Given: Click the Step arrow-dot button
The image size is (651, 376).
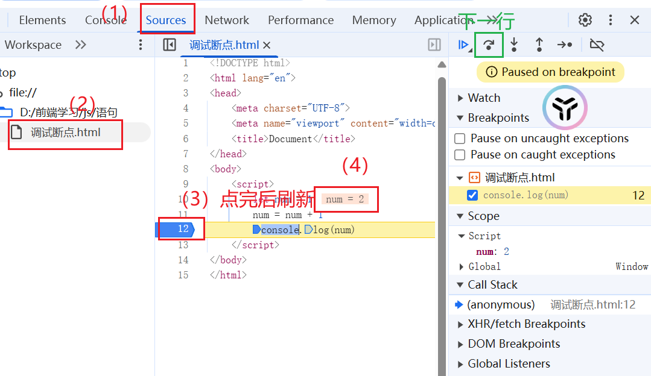Looking at the screenshot, I should pos(565,45).
